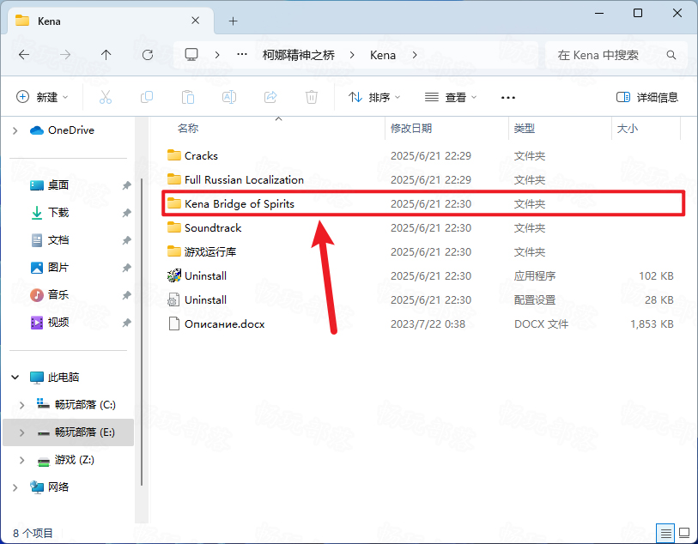The width and height of the screenshot is (698, 544).
Task: Close the Kena tab
Action: click(196, 21)
